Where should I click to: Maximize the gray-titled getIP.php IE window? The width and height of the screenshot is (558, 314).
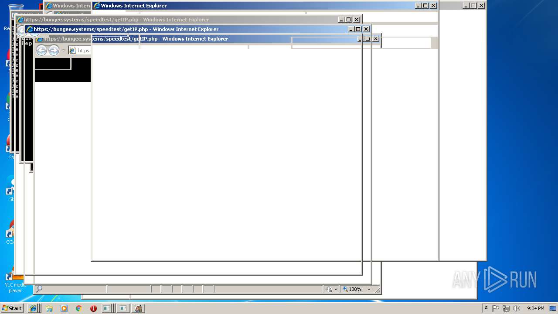[349, 20]
